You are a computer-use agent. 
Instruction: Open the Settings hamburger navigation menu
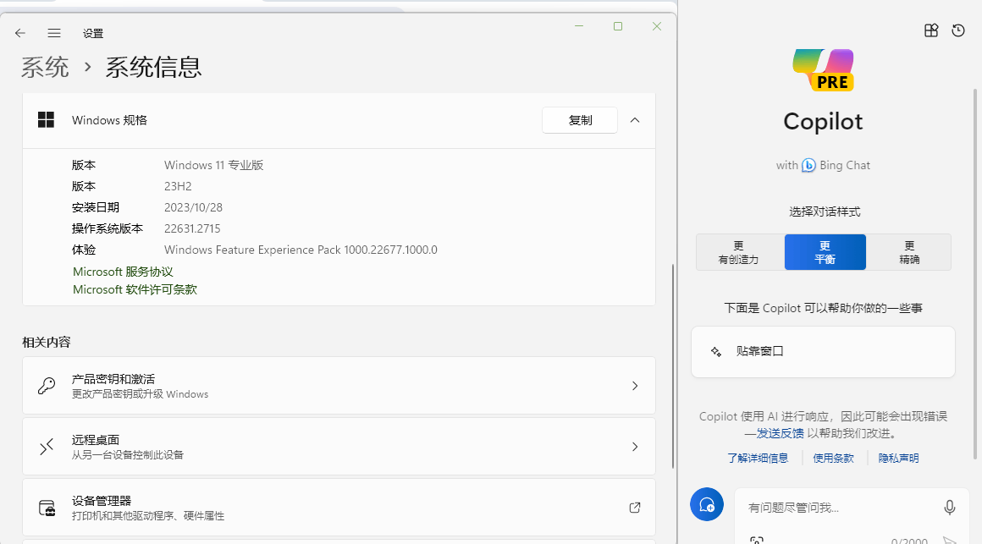[x=54, y=33]
